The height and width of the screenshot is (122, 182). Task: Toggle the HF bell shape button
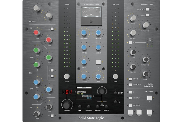point(52,29)
